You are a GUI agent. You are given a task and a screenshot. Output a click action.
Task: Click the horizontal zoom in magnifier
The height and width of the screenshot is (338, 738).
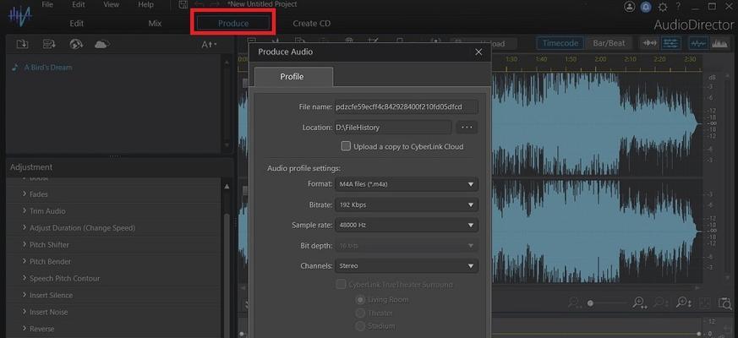pyautogui.click(x=640, y=303)
